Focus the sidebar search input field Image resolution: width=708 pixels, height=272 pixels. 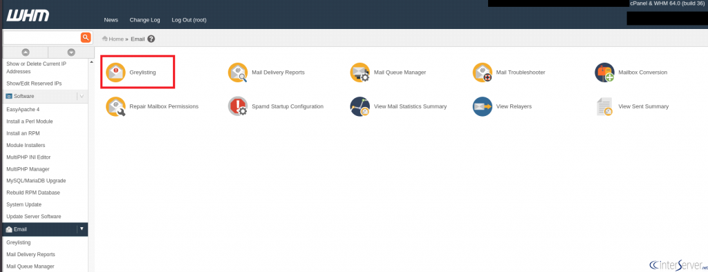coord(41,37)
